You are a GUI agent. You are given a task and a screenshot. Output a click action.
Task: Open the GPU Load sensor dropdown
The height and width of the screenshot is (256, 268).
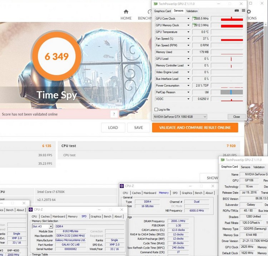click(188, 59)
